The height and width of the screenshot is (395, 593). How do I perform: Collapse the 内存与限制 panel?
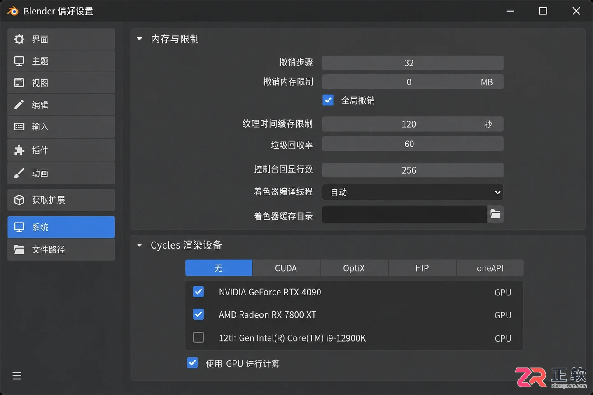(140, 39)
